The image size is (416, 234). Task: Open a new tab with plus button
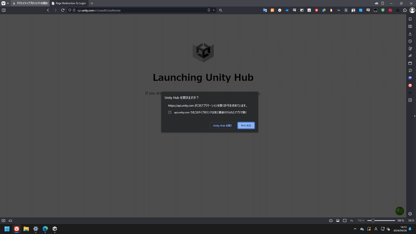[x=92, y=3]
